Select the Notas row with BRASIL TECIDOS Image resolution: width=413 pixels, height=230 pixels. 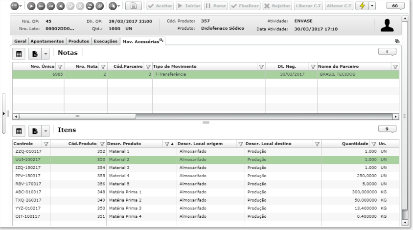click(206, 74)
